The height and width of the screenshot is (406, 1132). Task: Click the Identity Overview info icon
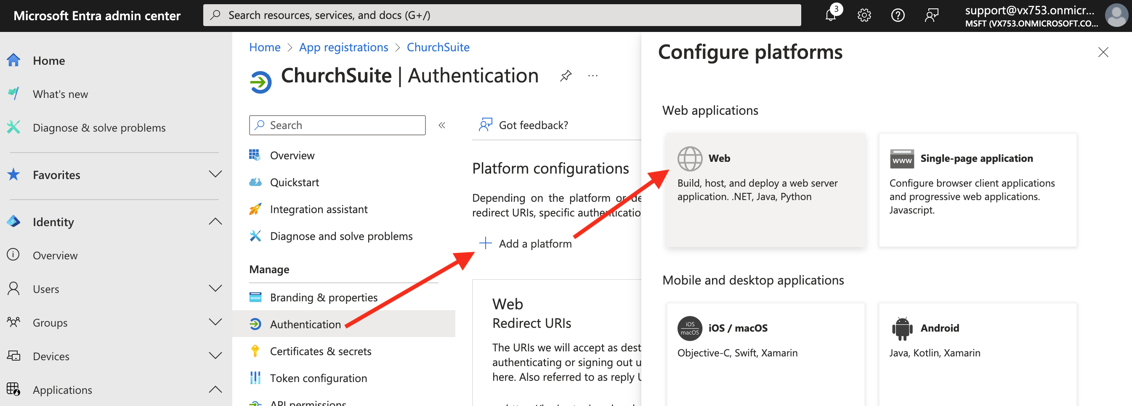coord(13,255)
